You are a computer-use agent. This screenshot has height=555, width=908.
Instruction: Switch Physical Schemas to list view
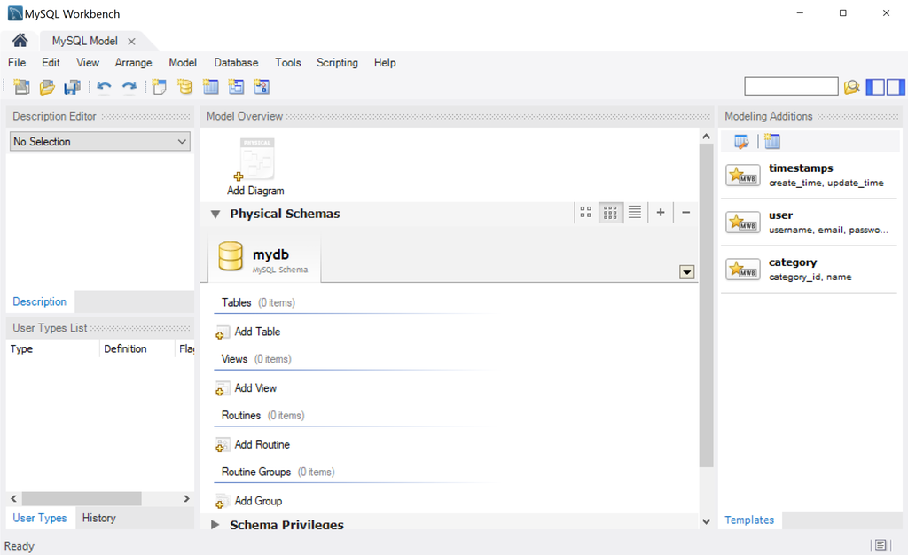pyautogui.click(x=634, y=212)
